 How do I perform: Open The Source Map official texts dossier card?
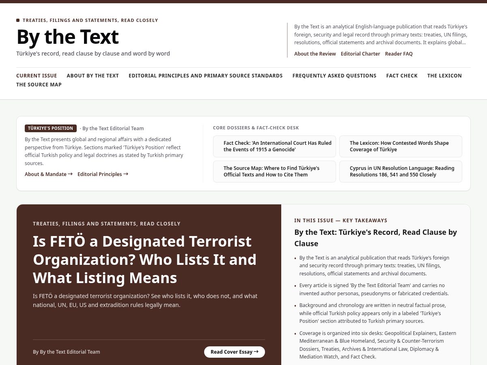pyautogui.click(x=274, y=172)
